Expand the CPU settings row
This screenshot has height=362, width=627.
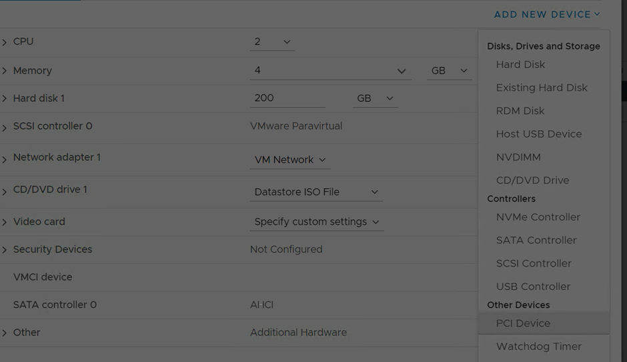[x=5, y=42]
